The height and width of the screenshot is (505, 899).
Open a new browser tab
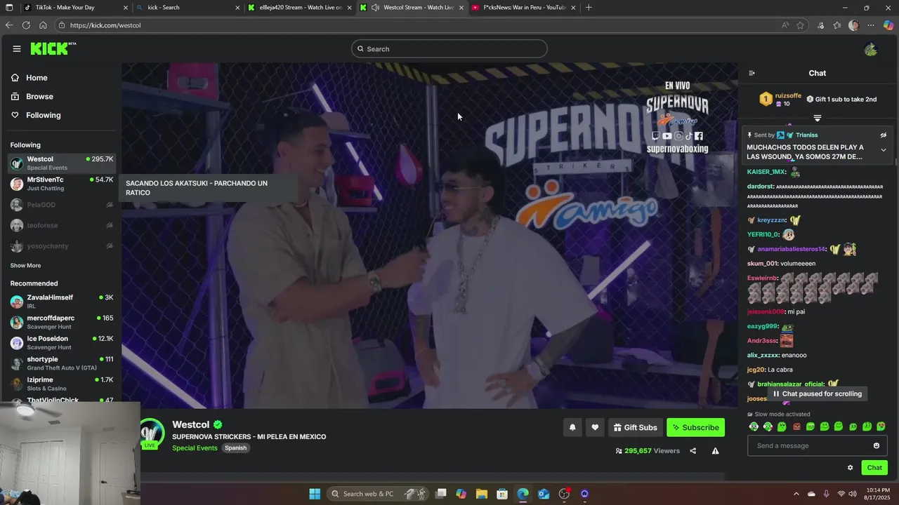coord(589,8)
